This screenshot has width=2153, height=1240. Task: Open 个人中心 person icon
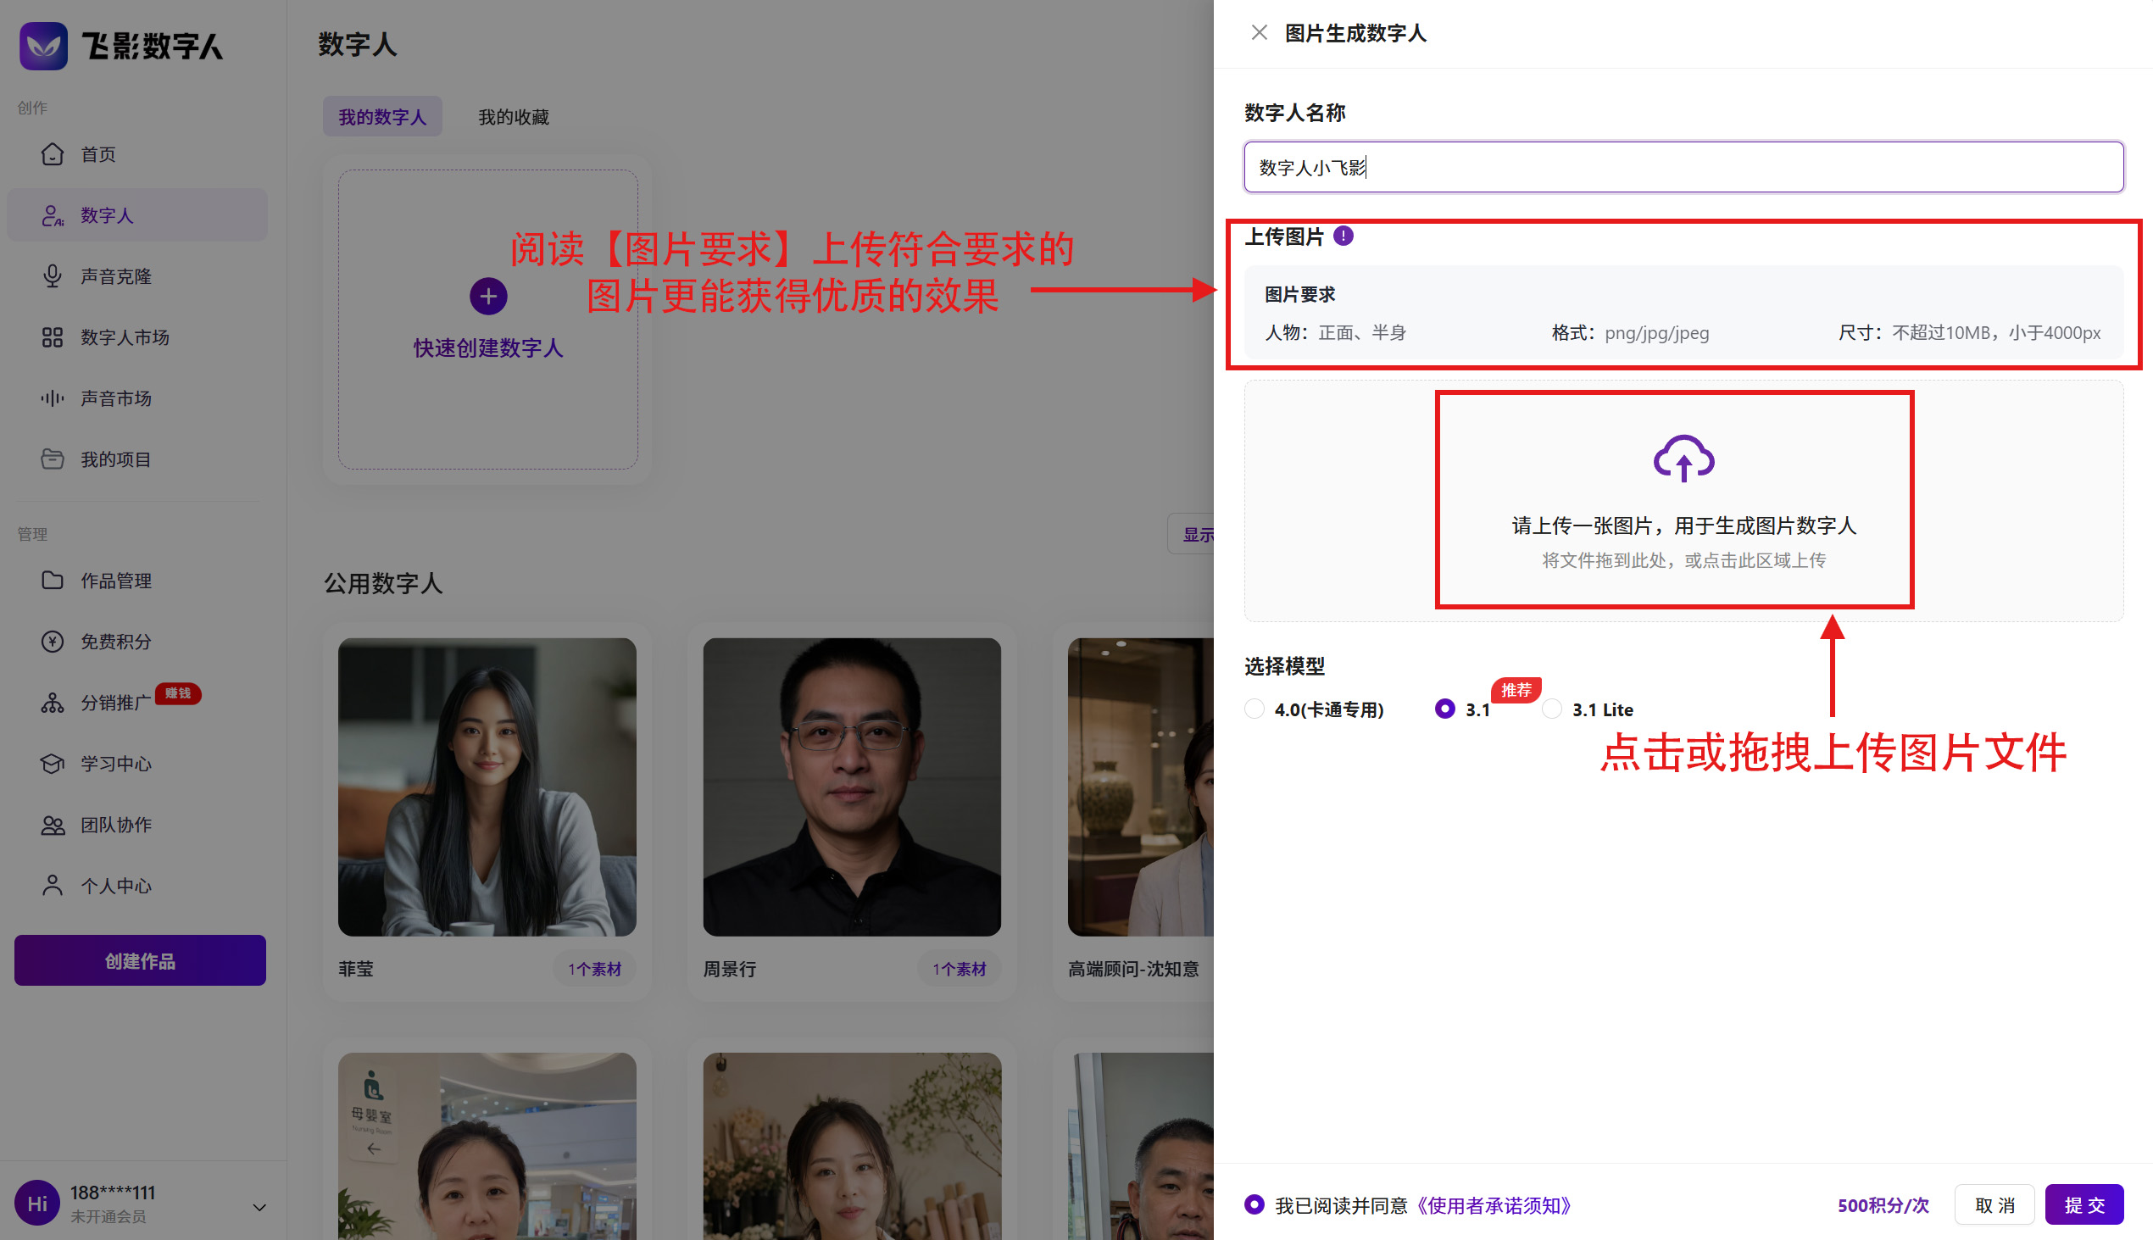click(x=52, y=886)
